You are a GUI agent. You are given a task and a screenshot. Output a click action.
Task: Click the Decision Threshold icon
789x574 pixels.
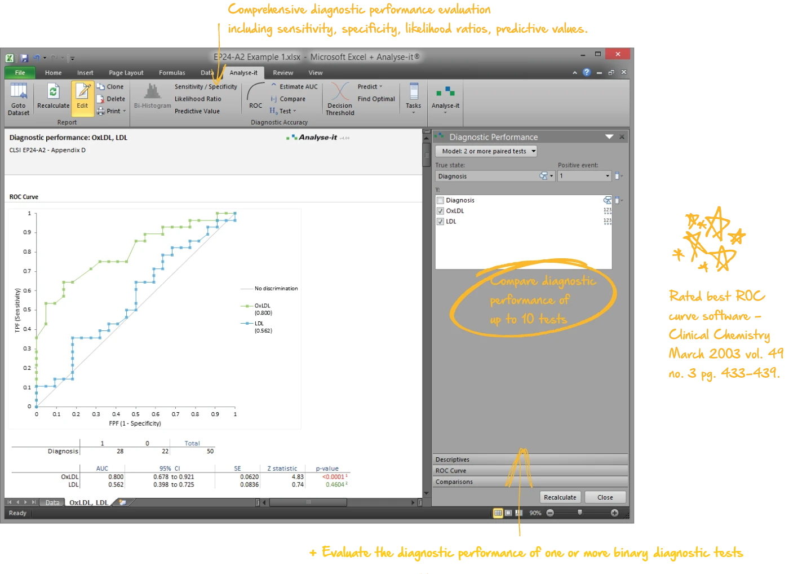[340, 99]
